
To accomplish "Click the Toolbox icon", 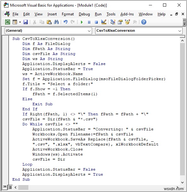I will pos(135,22).
